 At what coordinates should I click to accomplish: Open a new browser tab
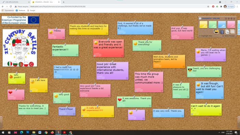pos(63,2)
